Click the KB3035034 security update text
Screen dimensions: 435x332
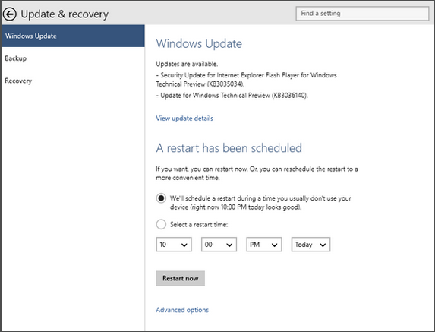(x=247, y=79)
